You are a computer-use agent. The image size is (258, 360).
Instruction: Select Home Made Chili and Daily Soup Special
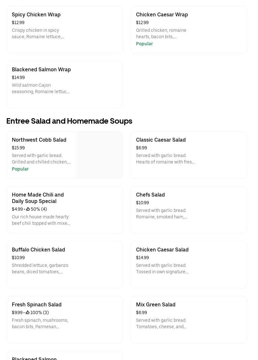[x=64, y=210]
